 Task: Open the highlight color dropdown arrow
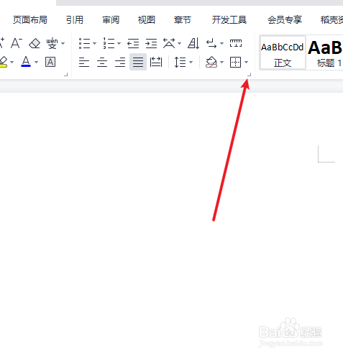[x=12, y=63]
